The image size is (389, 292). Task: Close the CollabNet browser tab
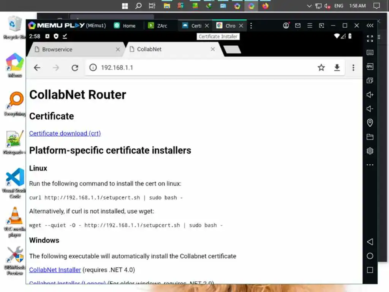pos(213,49)
